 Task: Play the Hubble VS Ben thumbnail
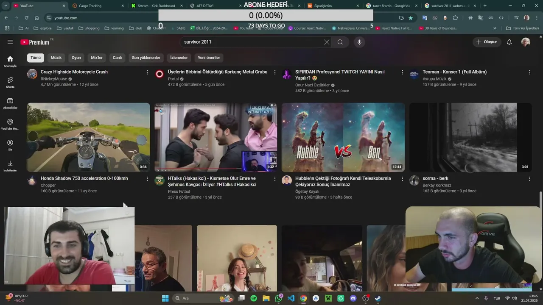(x=343, y=137)
